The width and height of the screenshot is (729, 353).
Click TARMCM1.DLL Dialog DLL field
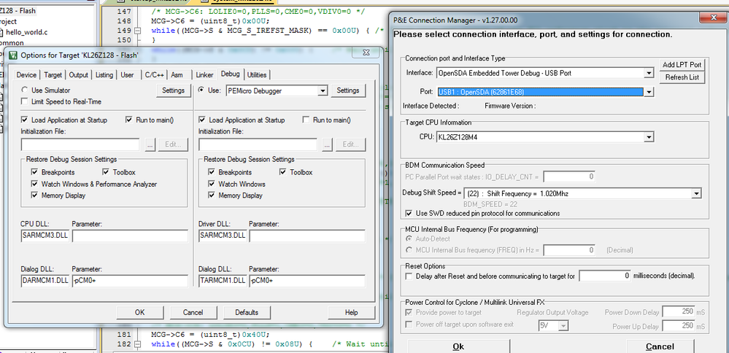(x=223, y=281)
